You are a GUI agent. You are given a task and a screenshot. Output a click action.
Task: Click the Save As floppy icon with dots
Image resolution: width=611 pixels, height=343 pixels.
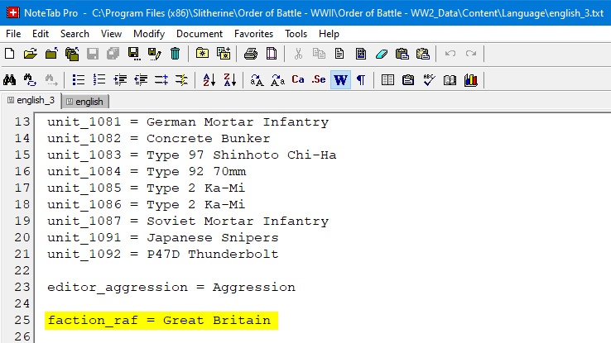[x=133, y=54]
